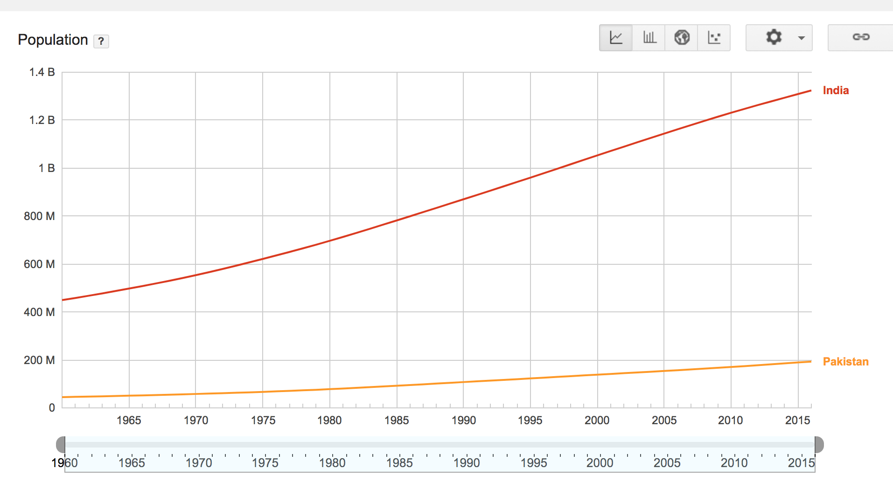The height and width of the screenshot is (482, 893).
Task: Switch to bar chart view
Action: click(x=649, y=38)
